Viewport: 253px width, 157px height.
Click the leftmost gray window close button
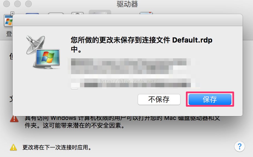click(x=7, y=4)
